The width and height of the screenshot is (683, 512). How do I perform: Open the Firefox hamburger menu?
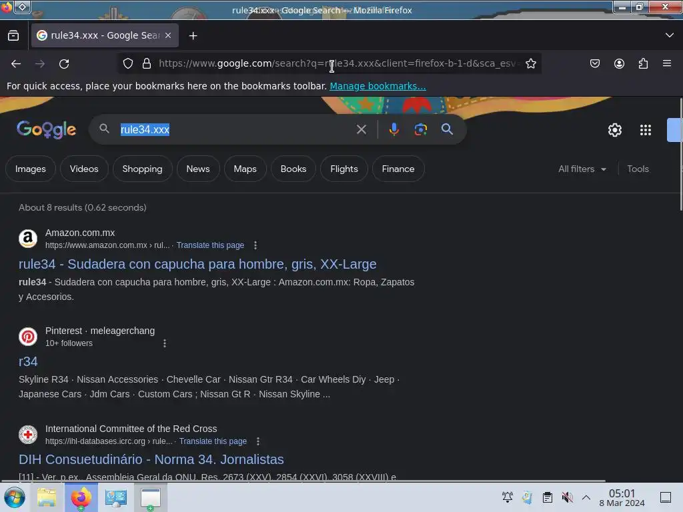click(667, 63)
